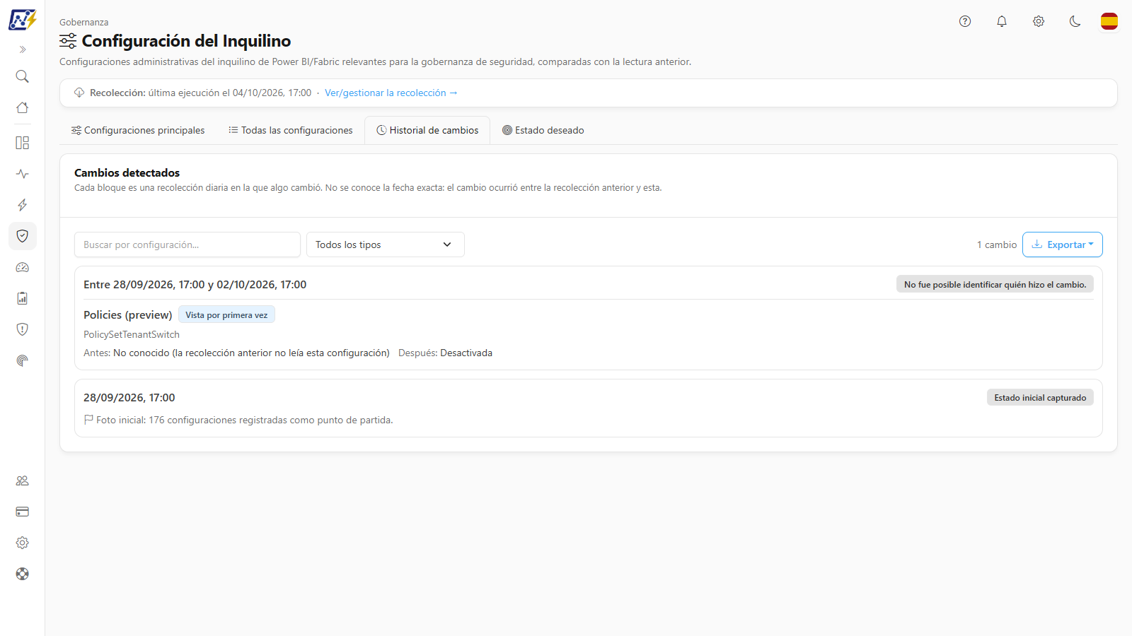Open the notifications bell

tap(1002, 21)
